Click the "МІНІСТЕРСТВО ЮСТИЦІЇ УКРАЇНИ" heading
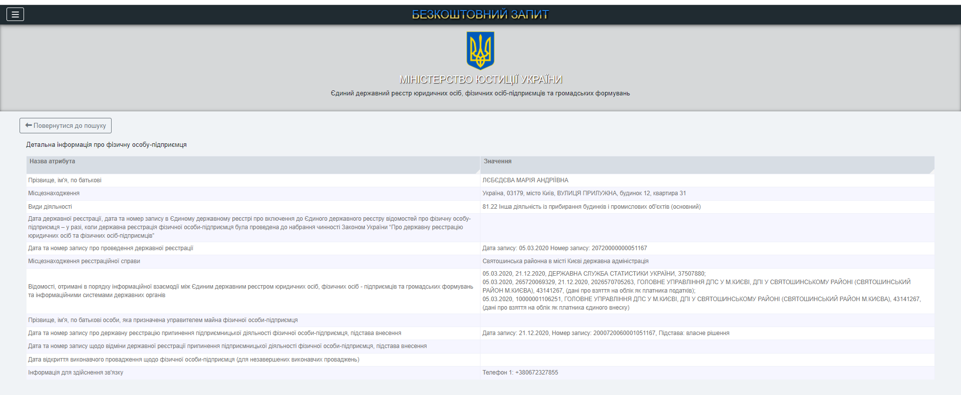 pyautogui.click(x=480, y=79)
